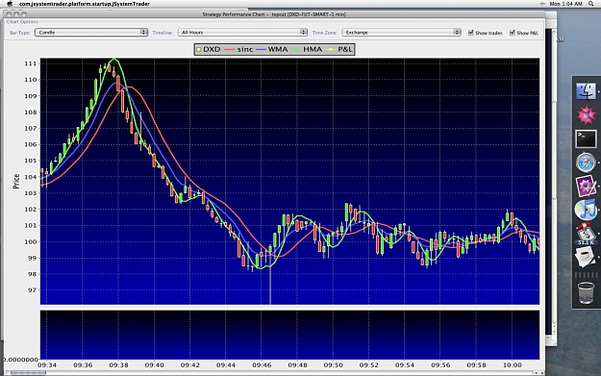
Task: Open the com.jsystemtrader.platform.startup.JSystemTrader application menu
Action: point(85,4)
